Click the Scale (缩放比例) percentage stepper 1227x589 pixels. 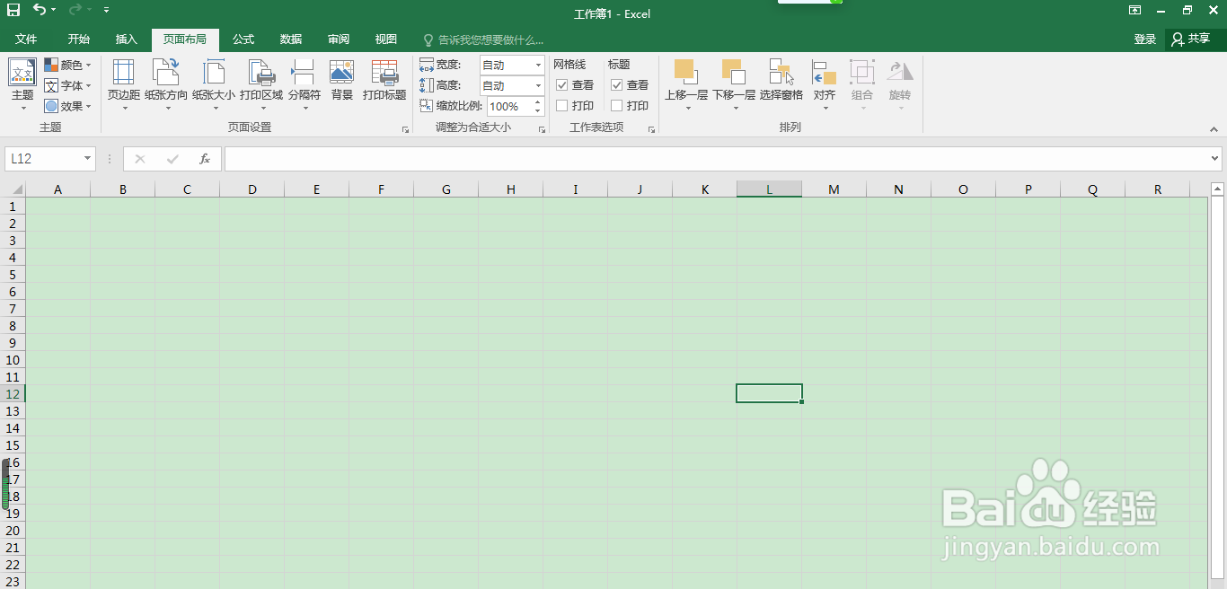539,106
